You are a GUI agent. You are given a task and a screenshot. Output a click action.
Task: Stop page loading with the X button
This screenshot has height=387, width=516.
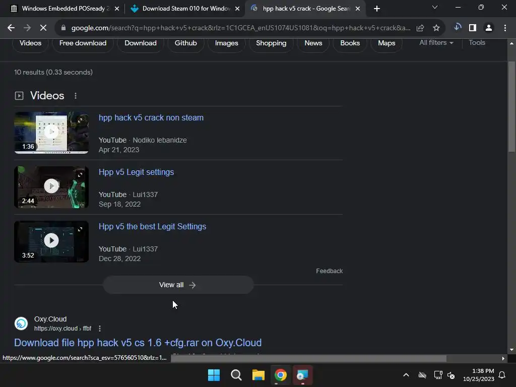pyautogui.click(x=43, y=28)
